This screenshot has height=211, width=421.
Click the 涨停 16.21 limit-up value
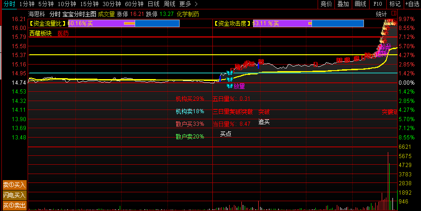coord(130,14)
